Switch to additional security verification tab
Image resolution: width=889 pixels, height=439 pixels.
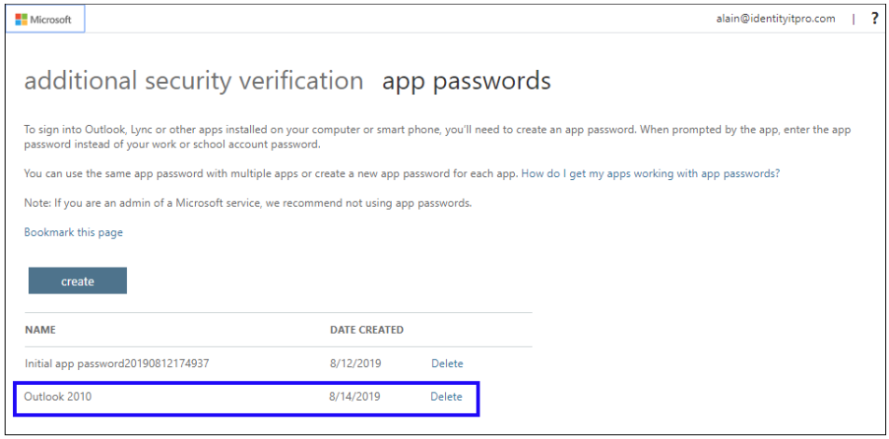tap(193, 81)
